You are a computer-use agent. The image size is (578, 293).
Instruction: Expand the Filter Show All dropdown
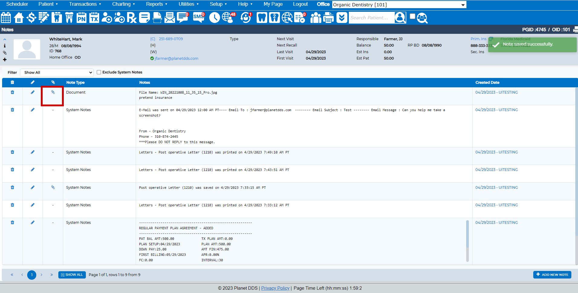[57, 72]
